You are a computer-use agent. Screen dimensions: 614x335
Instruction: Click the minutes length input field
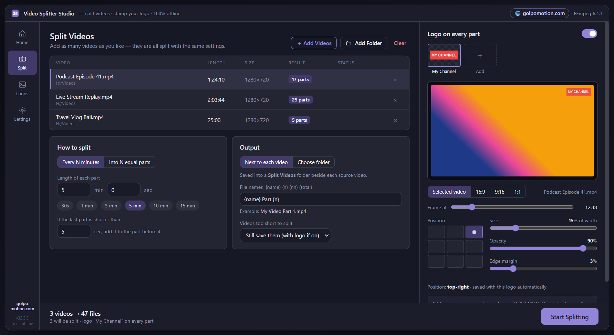[x=74, y=190]
